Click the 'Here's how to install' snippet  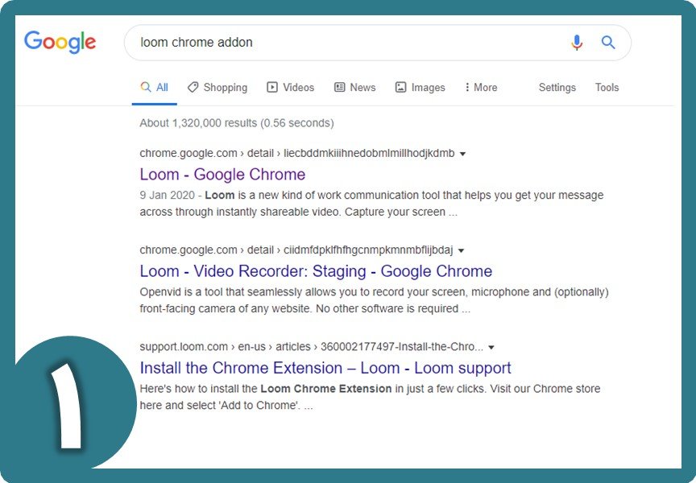[x=370, y=397]
